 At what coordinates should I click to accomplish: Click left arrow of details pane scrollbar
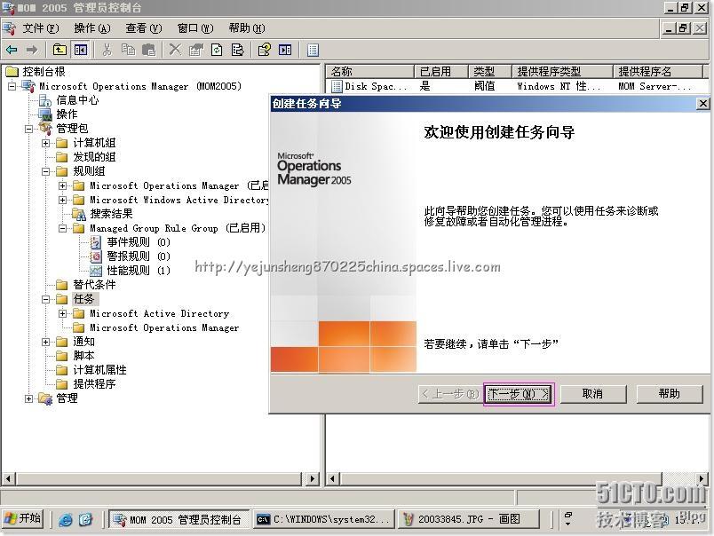click(x=333, y=478)
